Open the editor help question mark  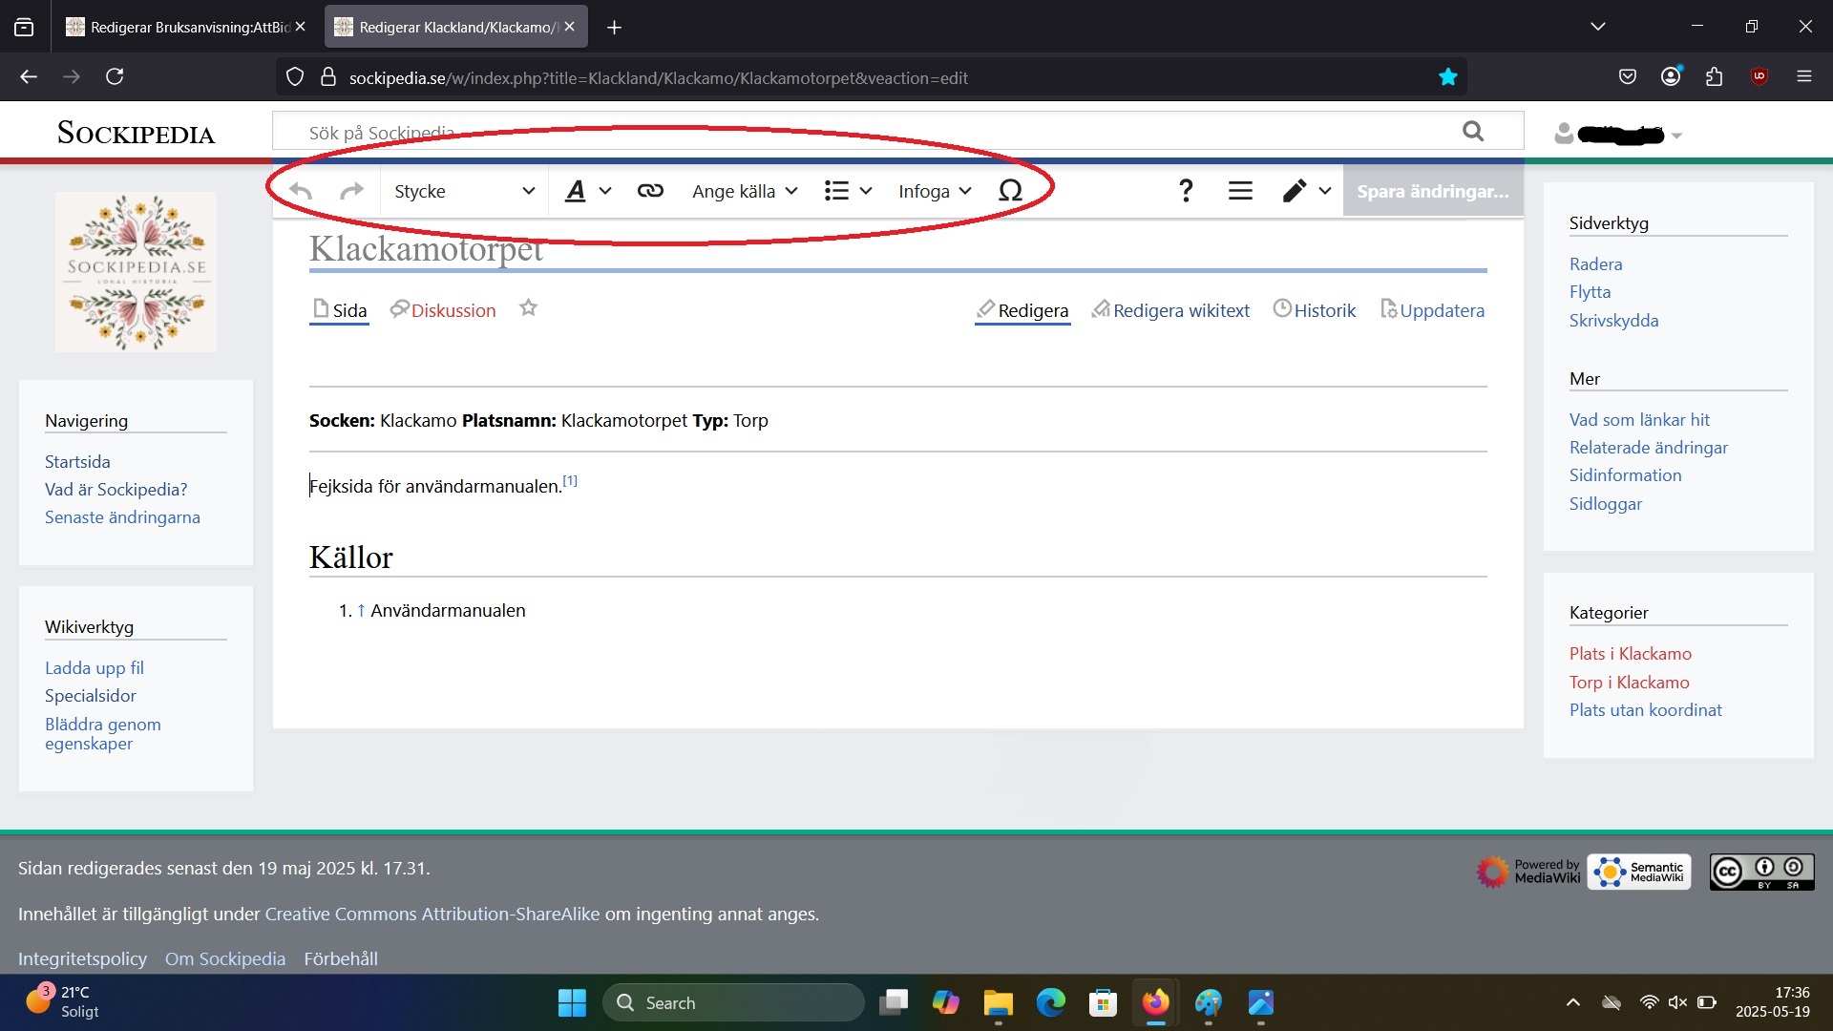point(1186,191)
